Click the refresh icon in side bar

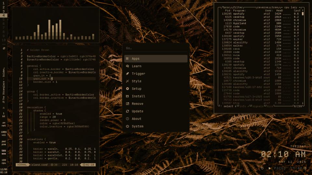tap(4, 48)
